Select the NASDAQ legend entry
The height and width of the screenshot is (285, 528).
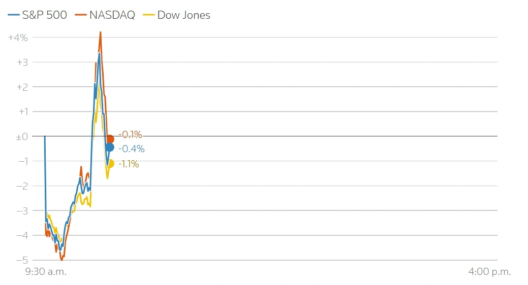[x=112, y=15]
